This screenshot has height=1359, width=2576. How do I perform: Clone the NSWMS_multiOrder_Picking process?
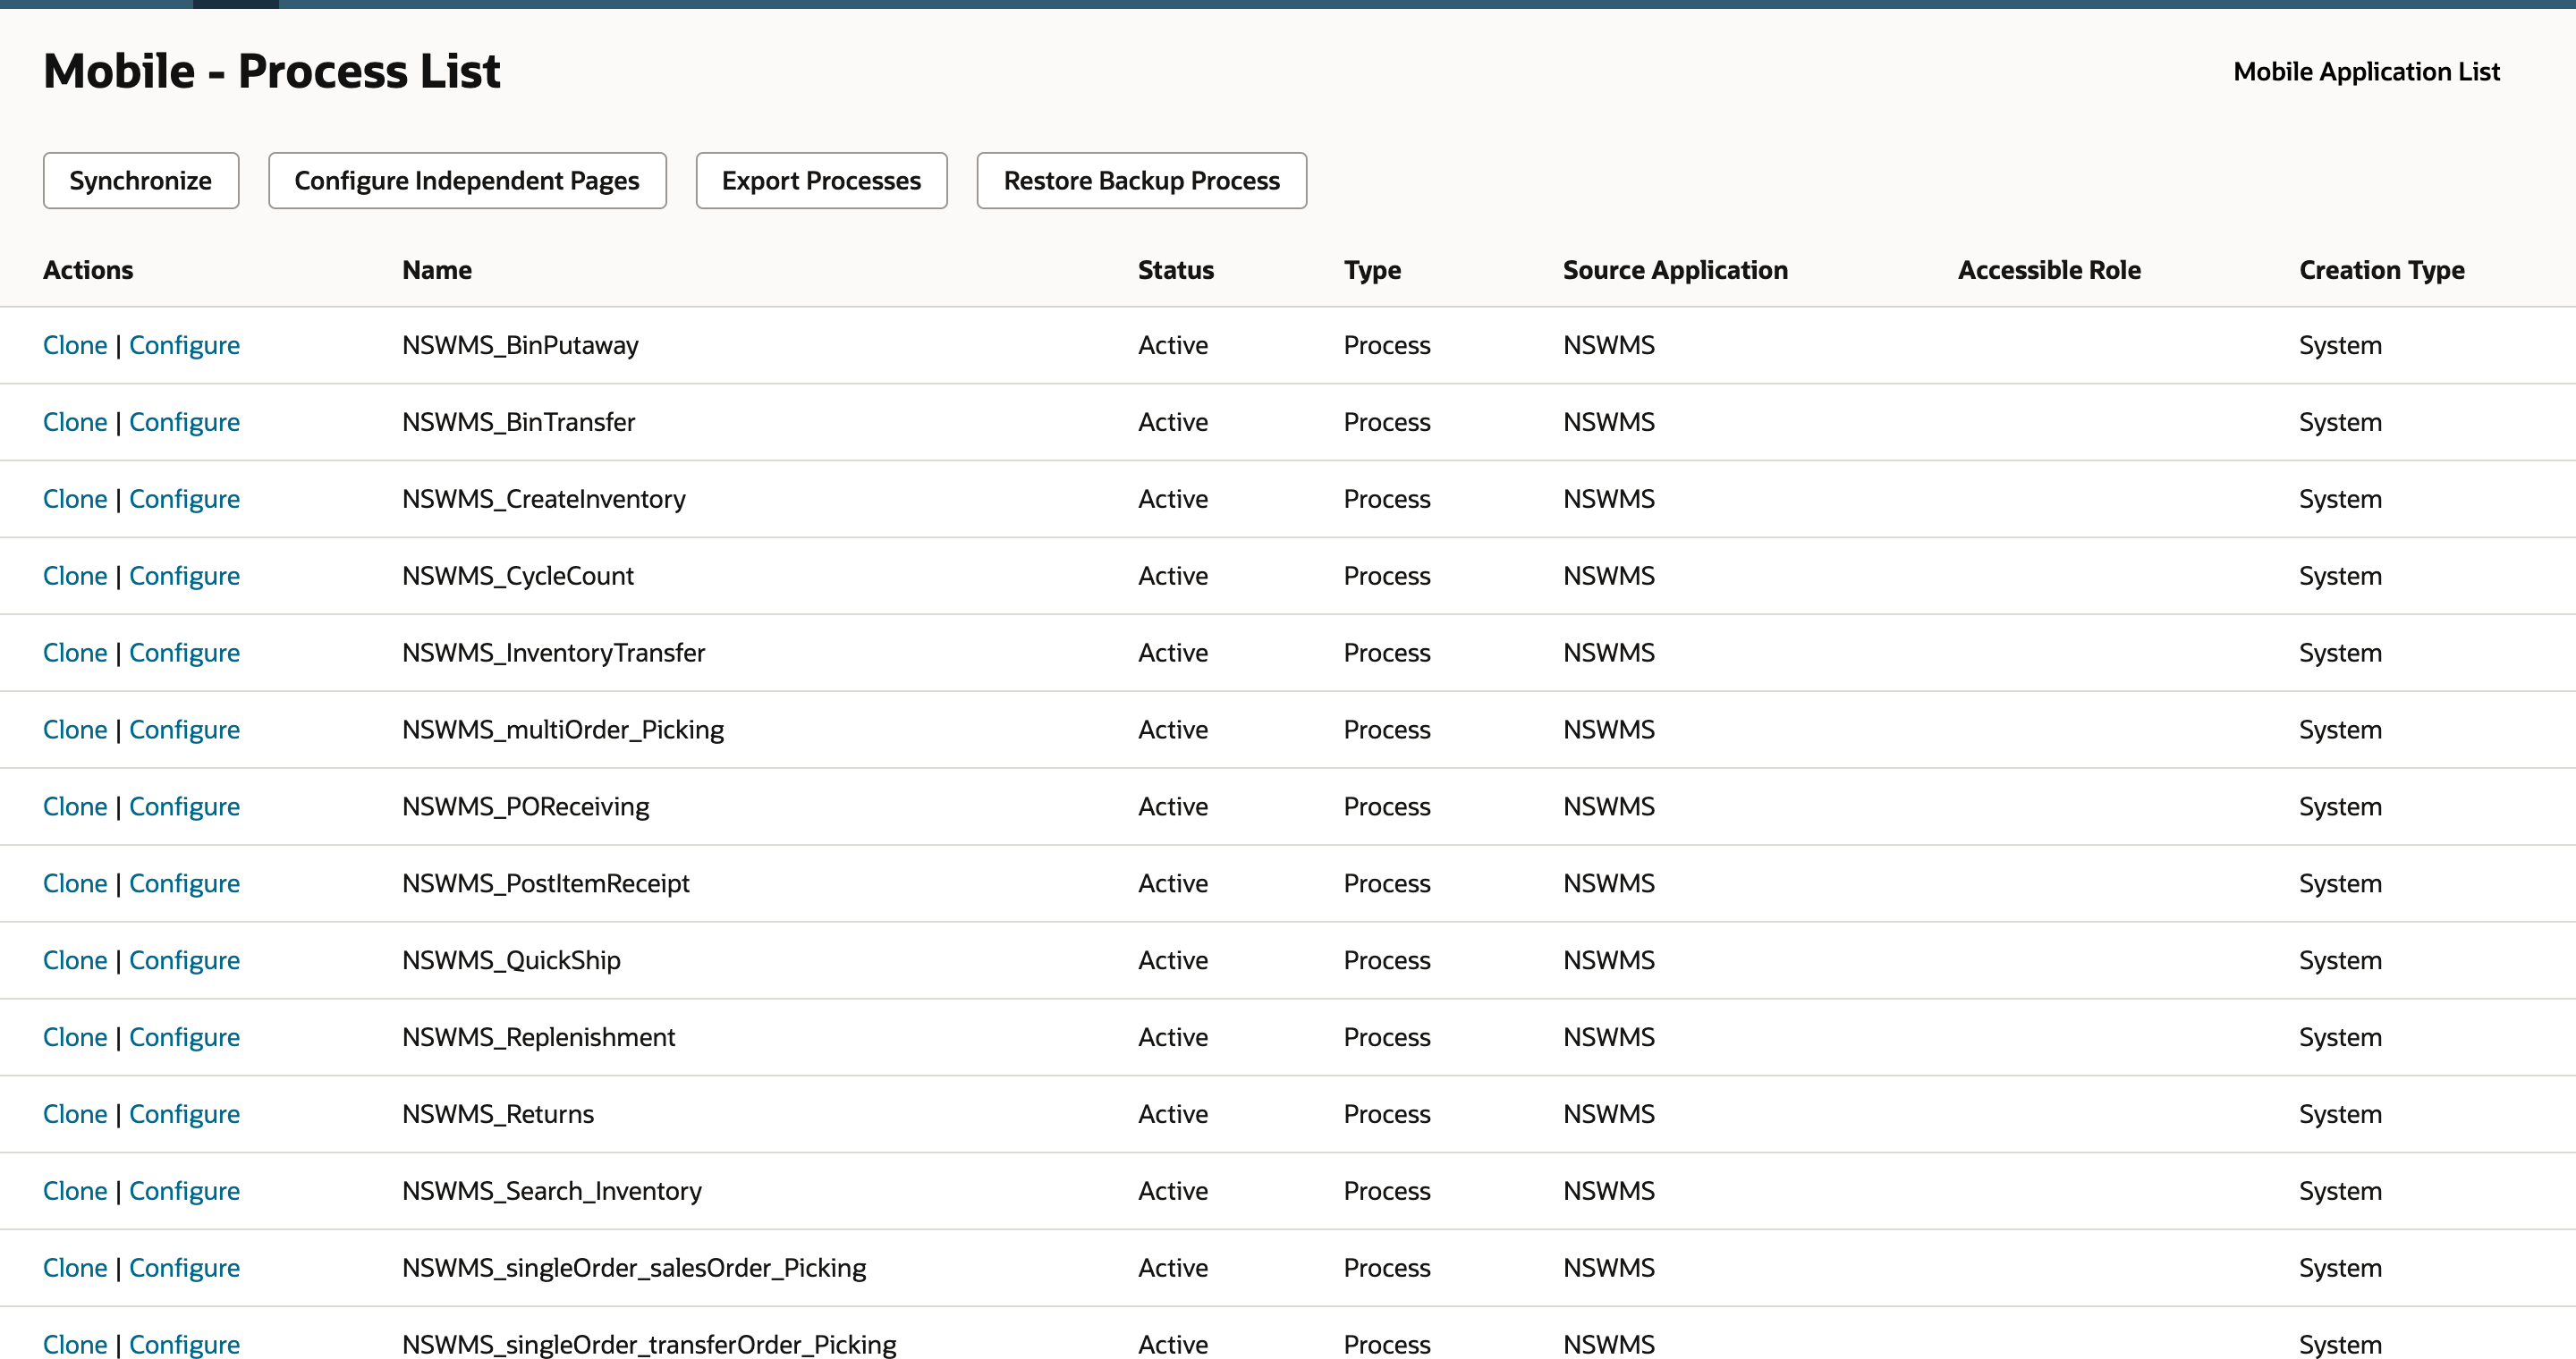[x=75, y=730]
